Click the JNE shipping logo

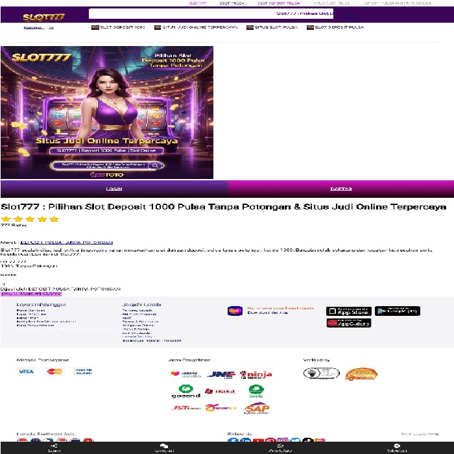(221, 375)
